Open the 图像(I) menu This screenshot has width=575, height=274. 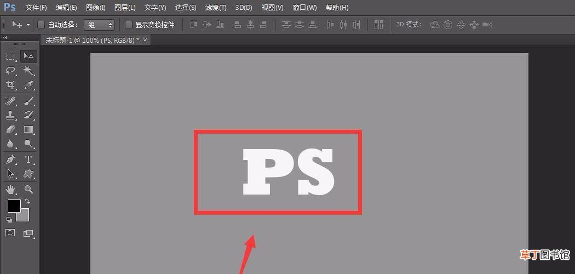tap(96, 7)
